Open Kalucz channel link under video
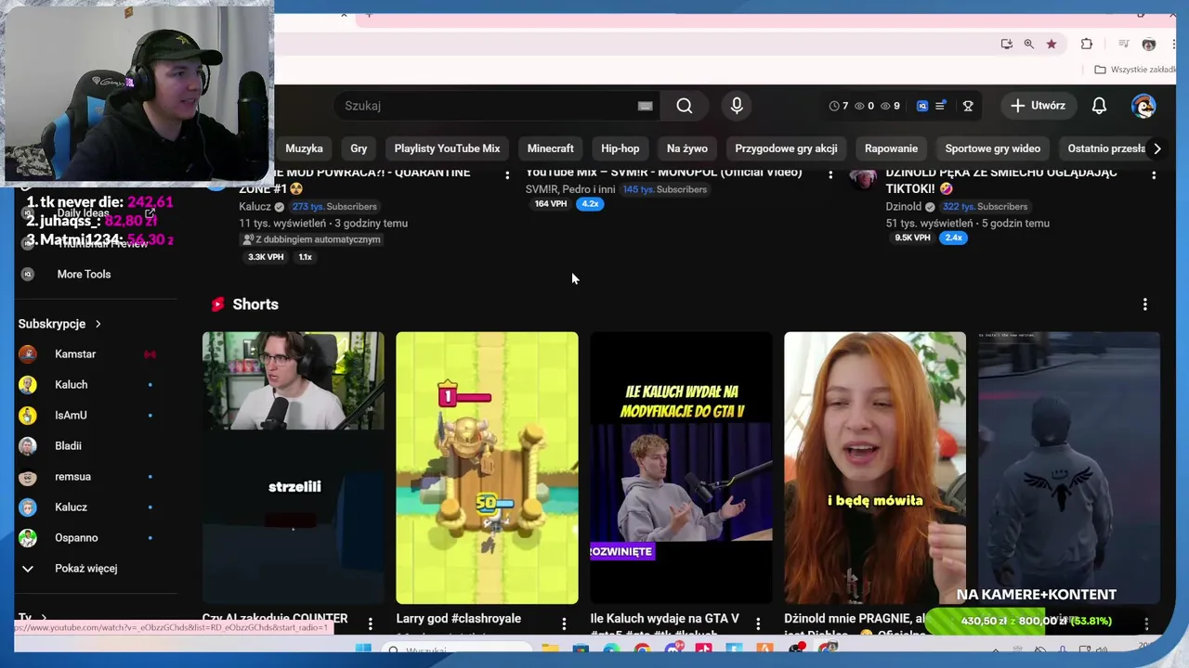This screenshot has width=1189, height=668. [x=255, y=206]
